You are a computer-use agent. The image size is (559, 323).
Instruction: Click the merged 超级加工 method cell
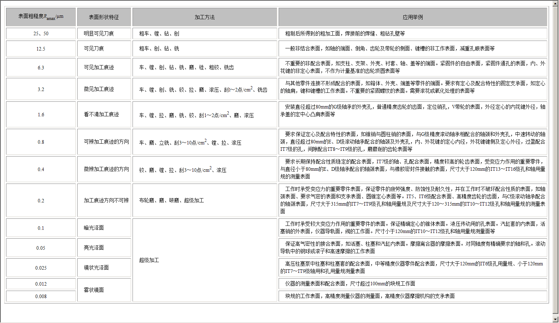point(205,260)
